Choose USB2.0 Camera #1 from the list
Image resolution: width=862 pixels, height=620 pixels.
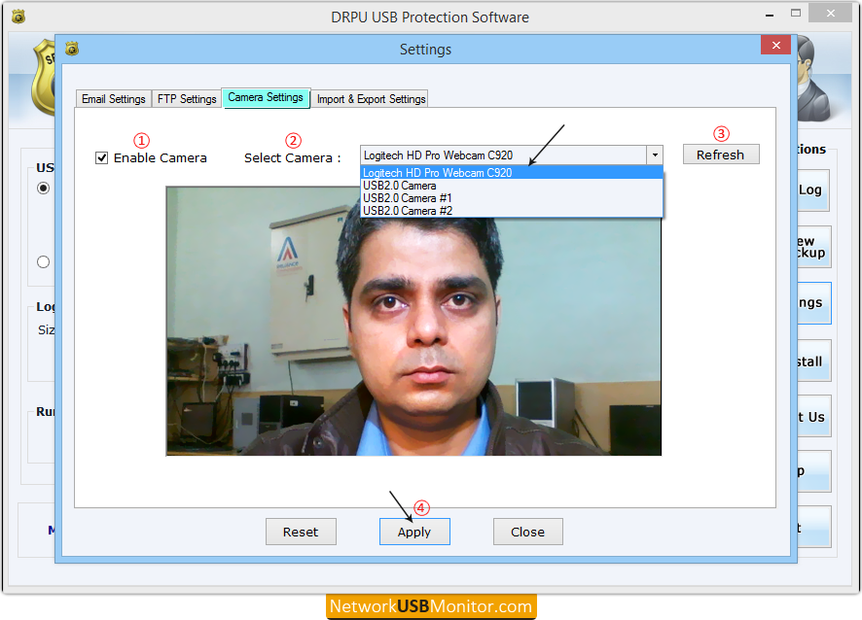[x=511, y=198]
